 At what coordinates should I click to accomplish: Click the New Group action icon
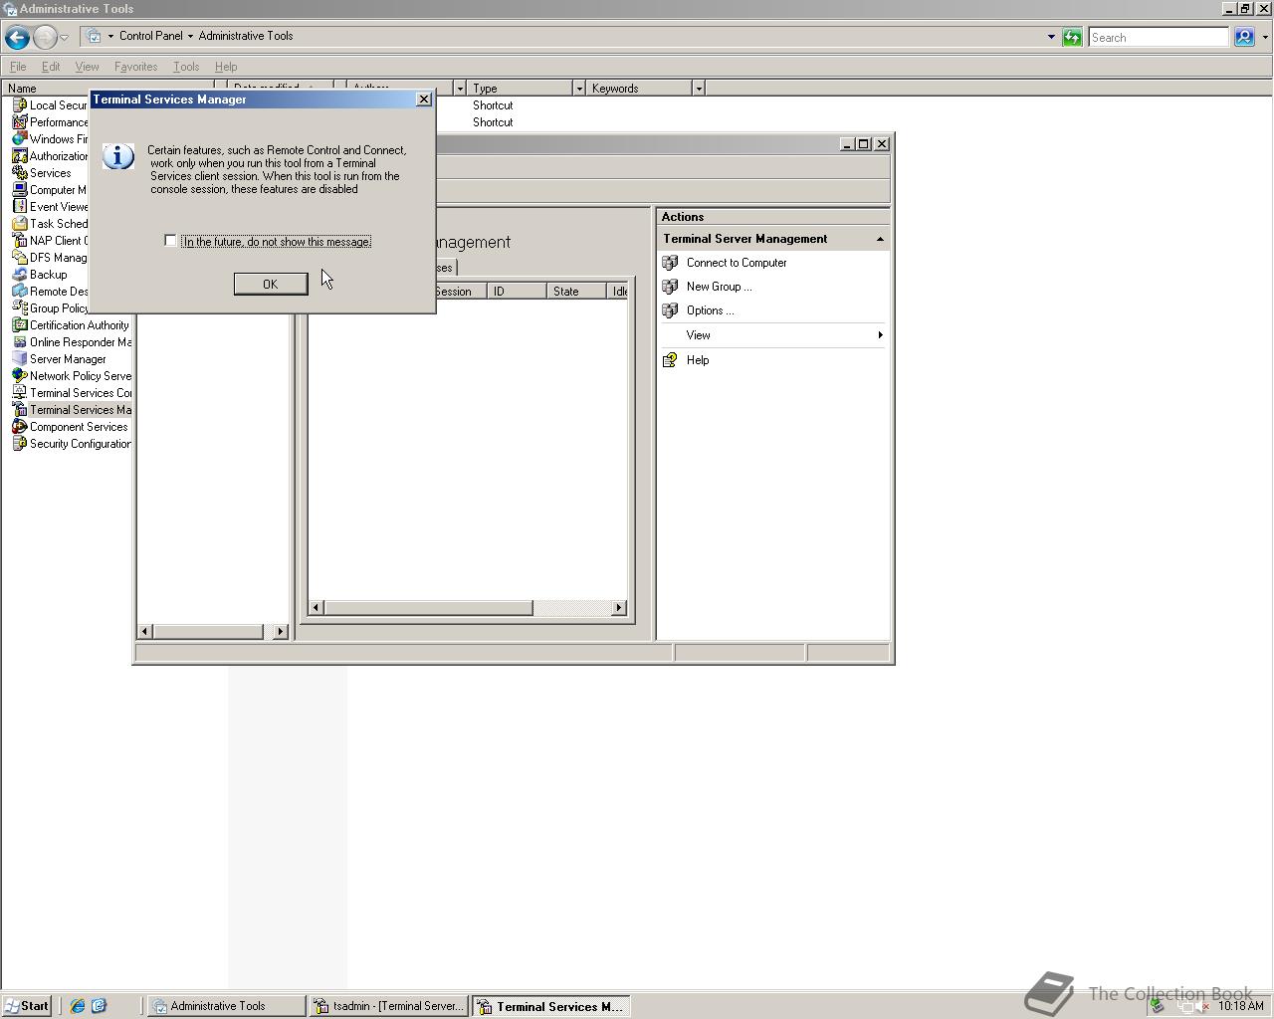670,287
